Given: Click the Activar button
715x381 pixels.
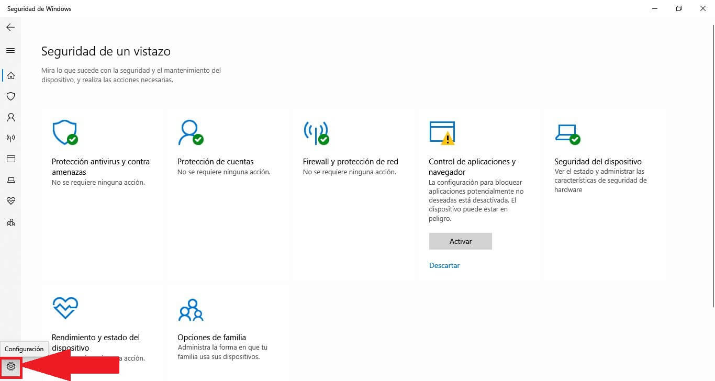Looking at the screenshot, I should pyautogui.click(x=461, y=241).
